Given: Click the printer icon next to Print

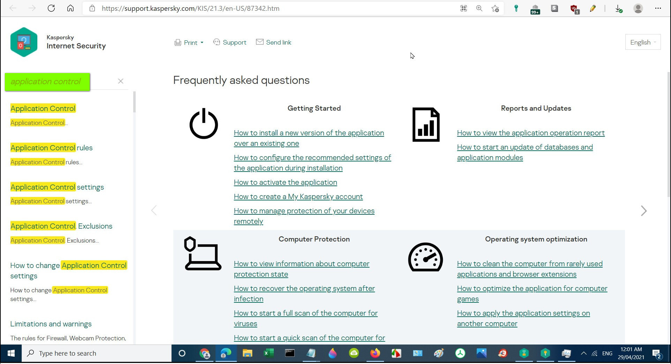Looking at the screenshot, I should pos(178,42).
